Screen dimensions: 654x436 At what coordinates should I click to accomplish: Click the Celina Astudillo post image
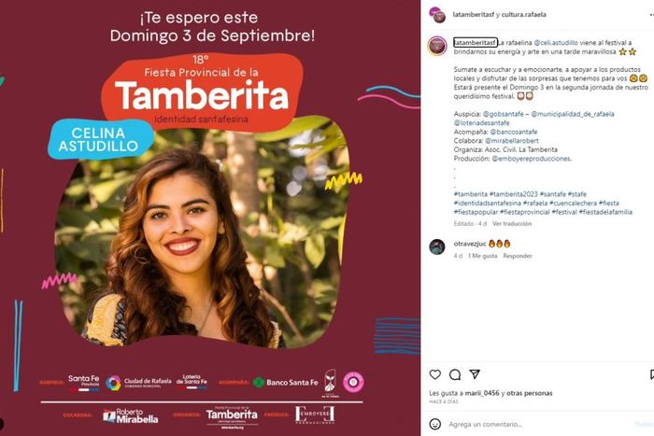tap(210, 218)
